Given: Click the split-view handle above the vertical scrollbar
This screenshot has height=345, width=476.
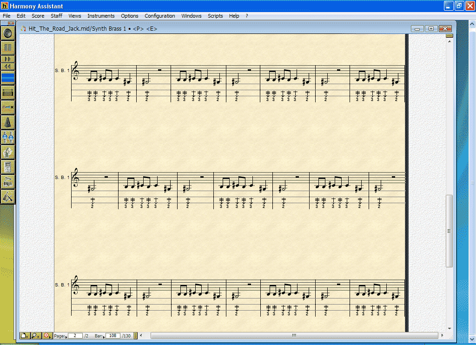Looking at the screenshot, I should point(449,36).
